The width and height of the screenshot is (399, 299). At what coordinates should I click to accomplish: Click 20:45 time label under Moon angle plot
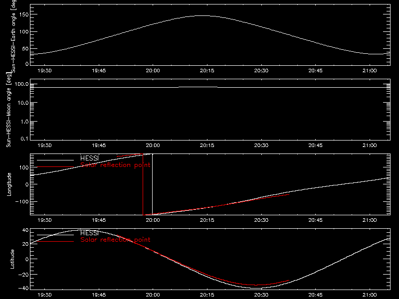[x=315, y=146]
